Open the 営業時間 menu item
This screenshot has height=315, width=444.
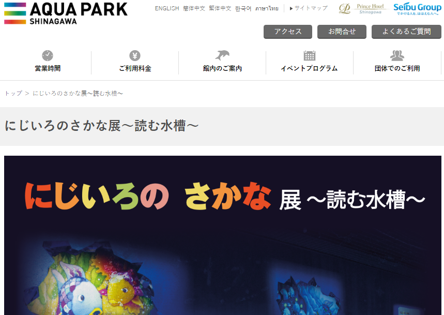(x=48, y=69)
